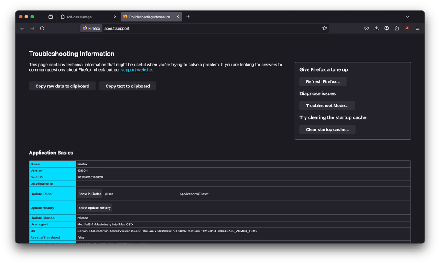Screen dimensions: 440x264
Task: Close the Add-ons Manager tab
Action: coord(115,17)
